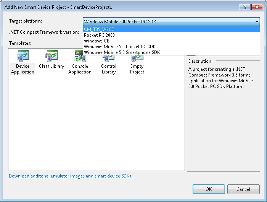Select the Empty Project template icon

[x=137, y=59]
